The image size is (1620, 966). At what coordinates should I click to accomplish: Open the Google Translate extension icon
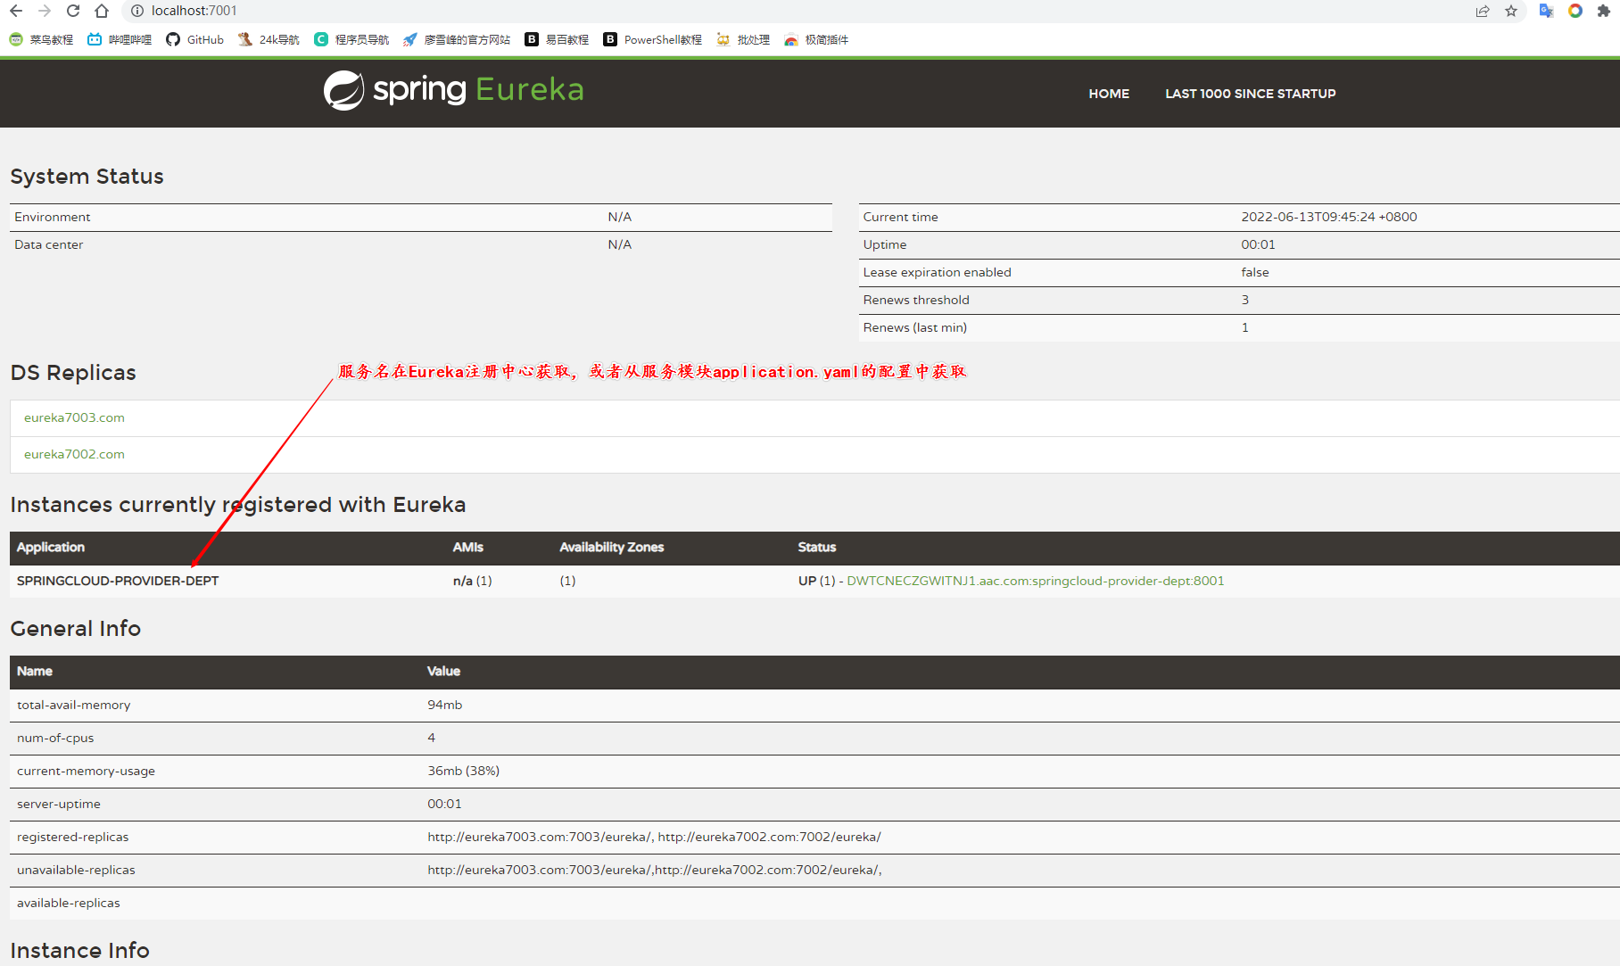pos(1547,11)
